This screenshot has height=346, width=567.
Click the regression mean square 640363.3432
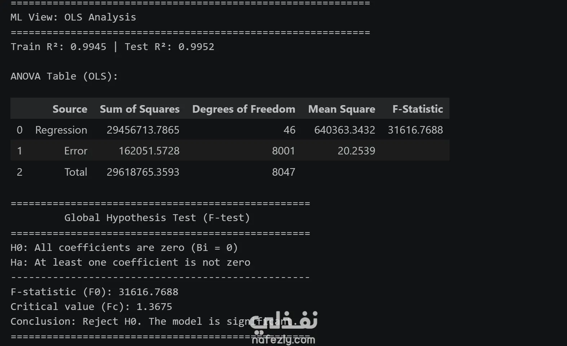tap(344, 130)
